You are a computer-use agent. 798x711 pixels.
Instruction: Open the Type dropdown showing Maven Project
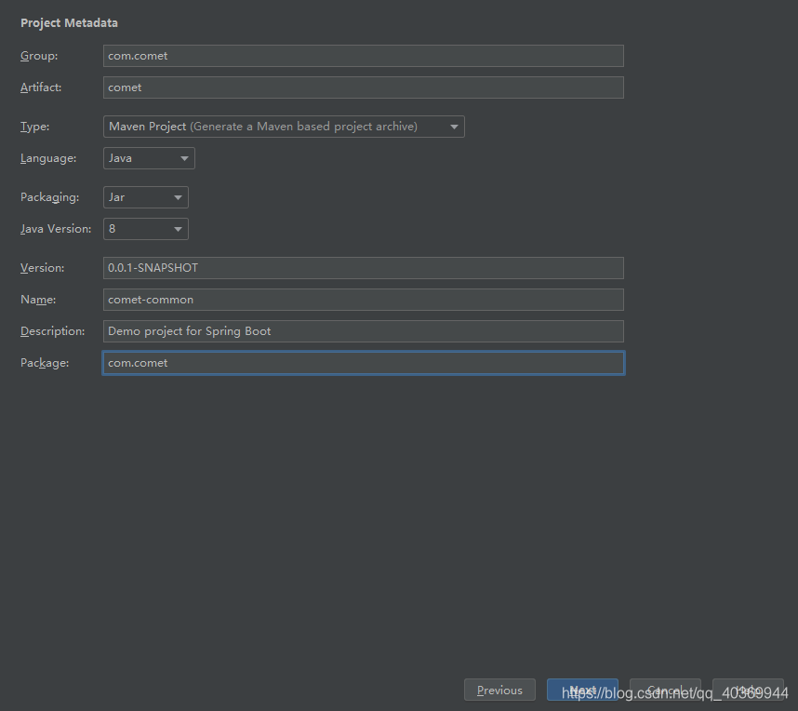coord(284,127)
